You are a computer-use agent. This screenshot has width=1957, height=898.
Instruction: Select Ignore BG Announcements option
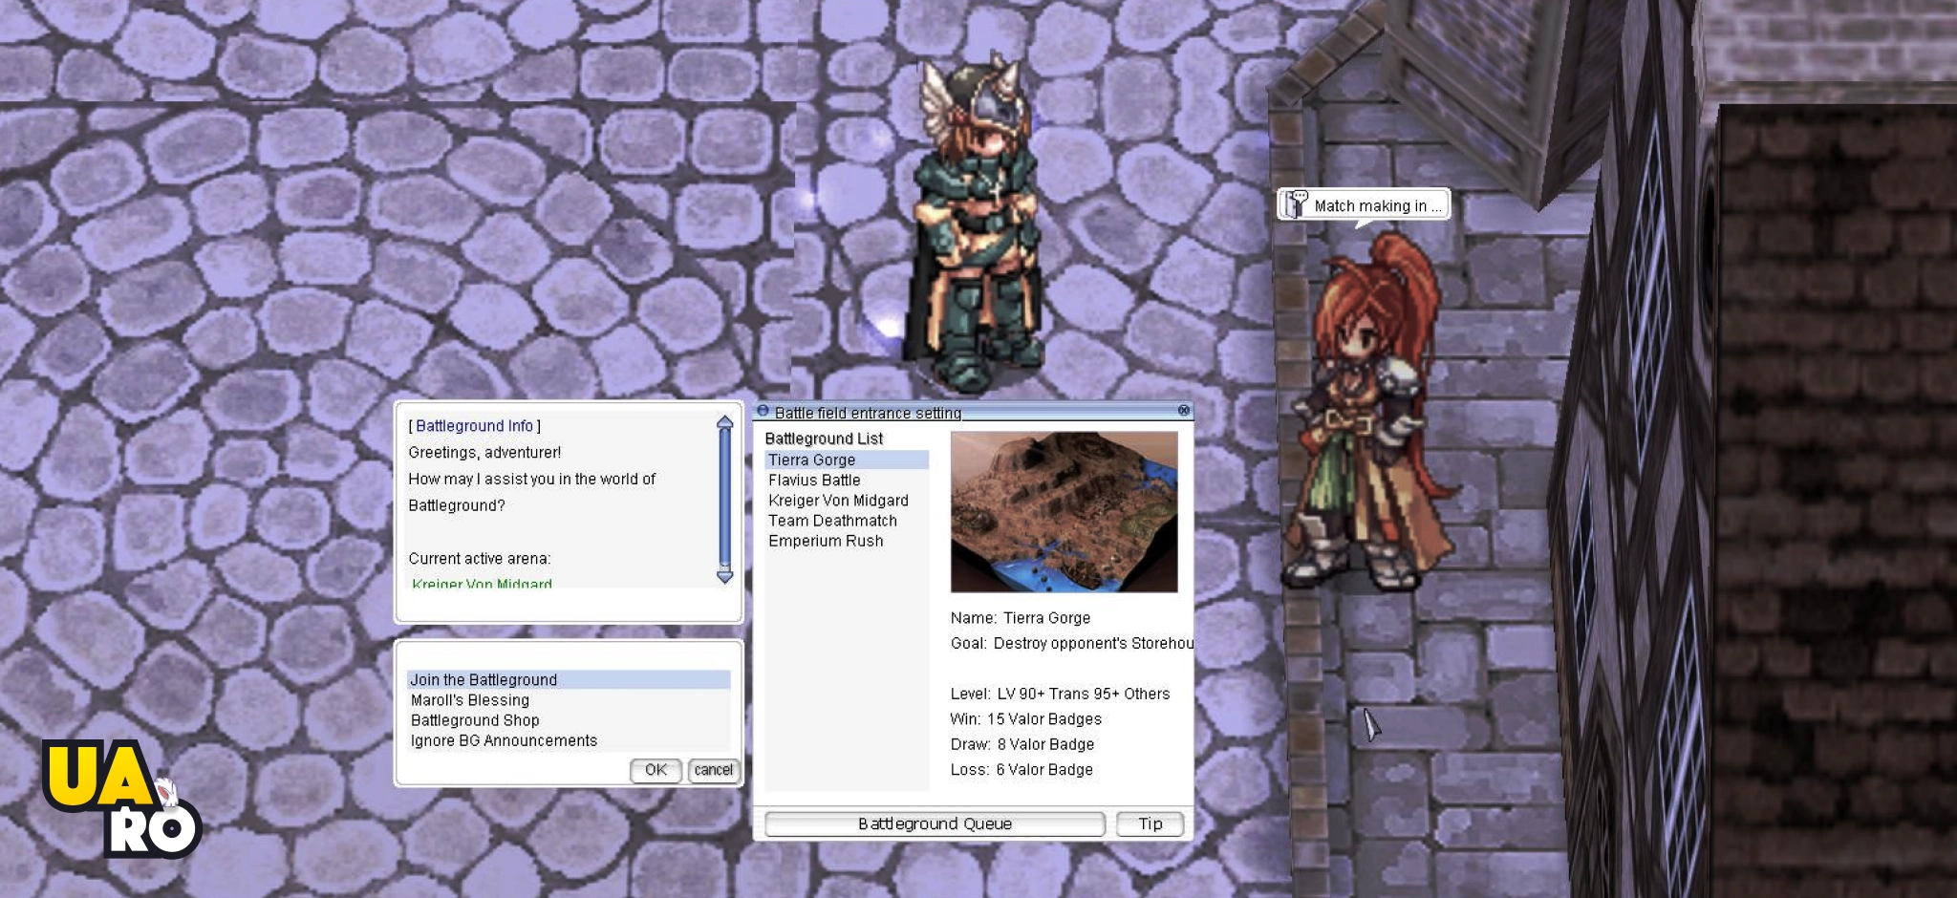pos(504,740)
